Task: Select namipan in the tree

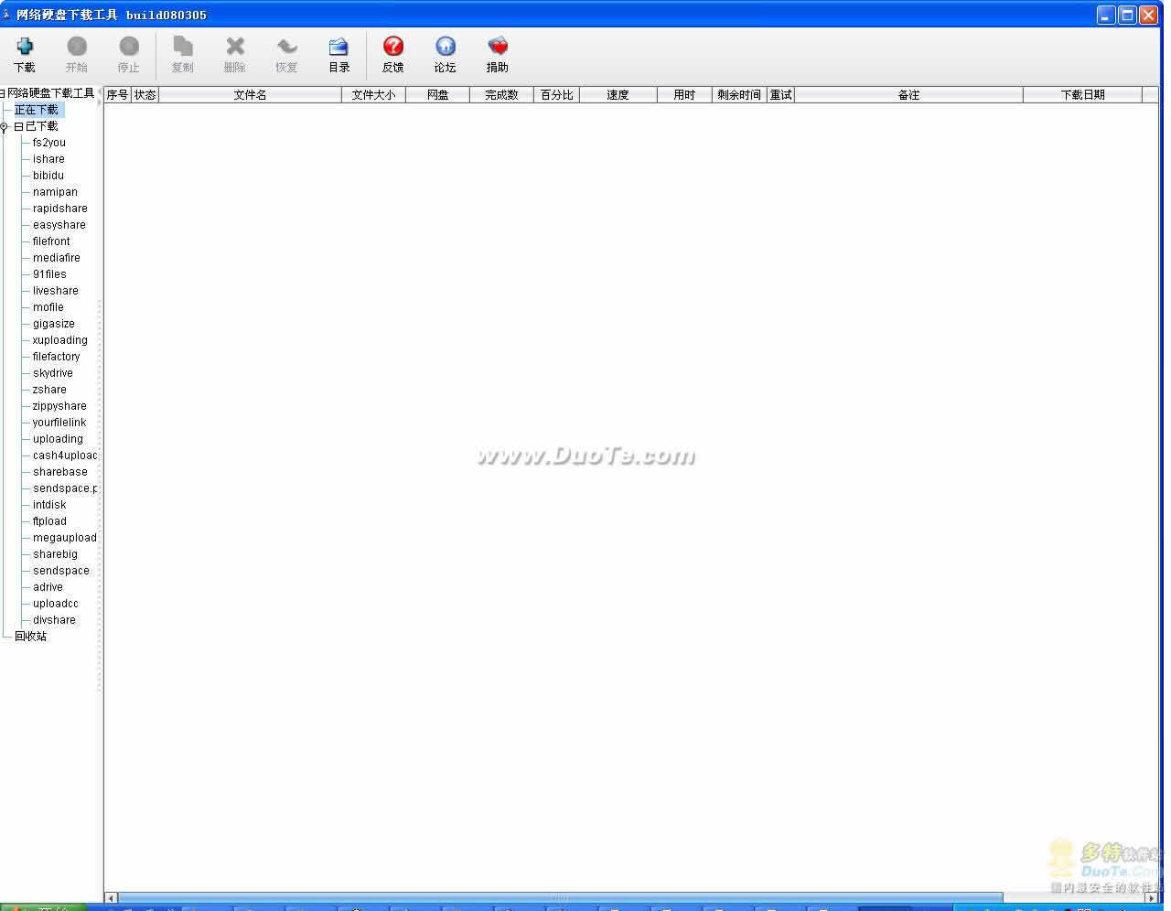Action: coord(55,192)
